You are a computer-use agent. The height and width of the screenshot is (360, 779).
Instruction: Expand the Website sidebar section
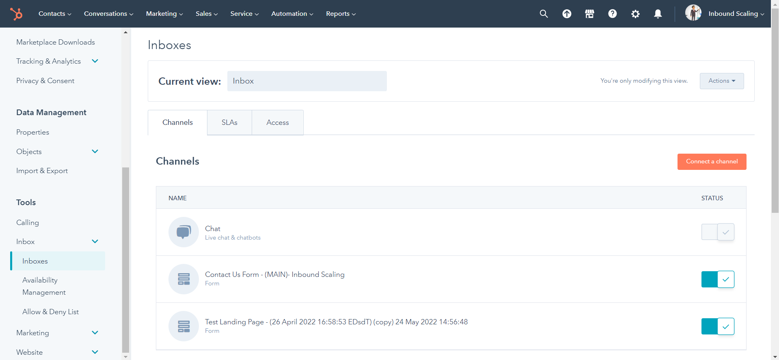(x=95, y=352)
